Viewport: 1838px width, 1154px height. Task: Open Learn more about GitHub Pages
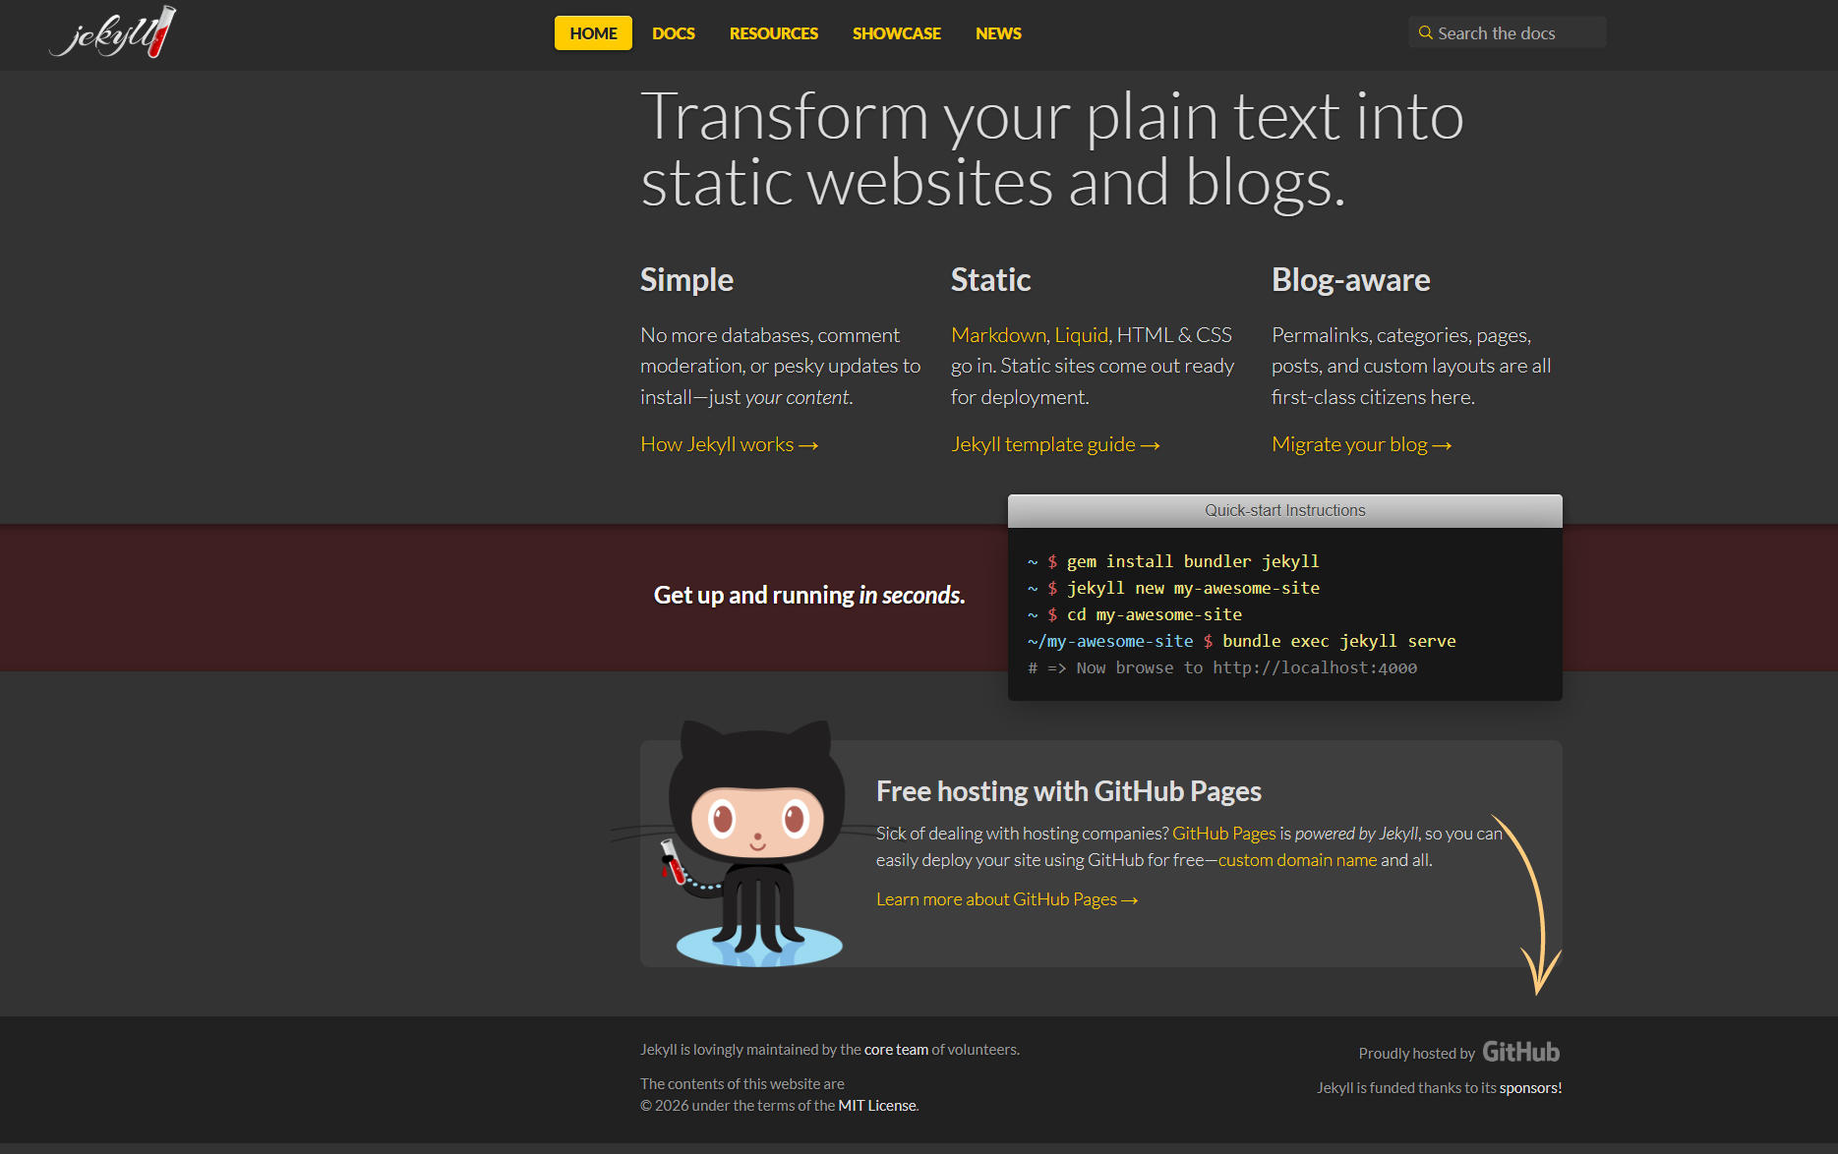(1006, 899)
